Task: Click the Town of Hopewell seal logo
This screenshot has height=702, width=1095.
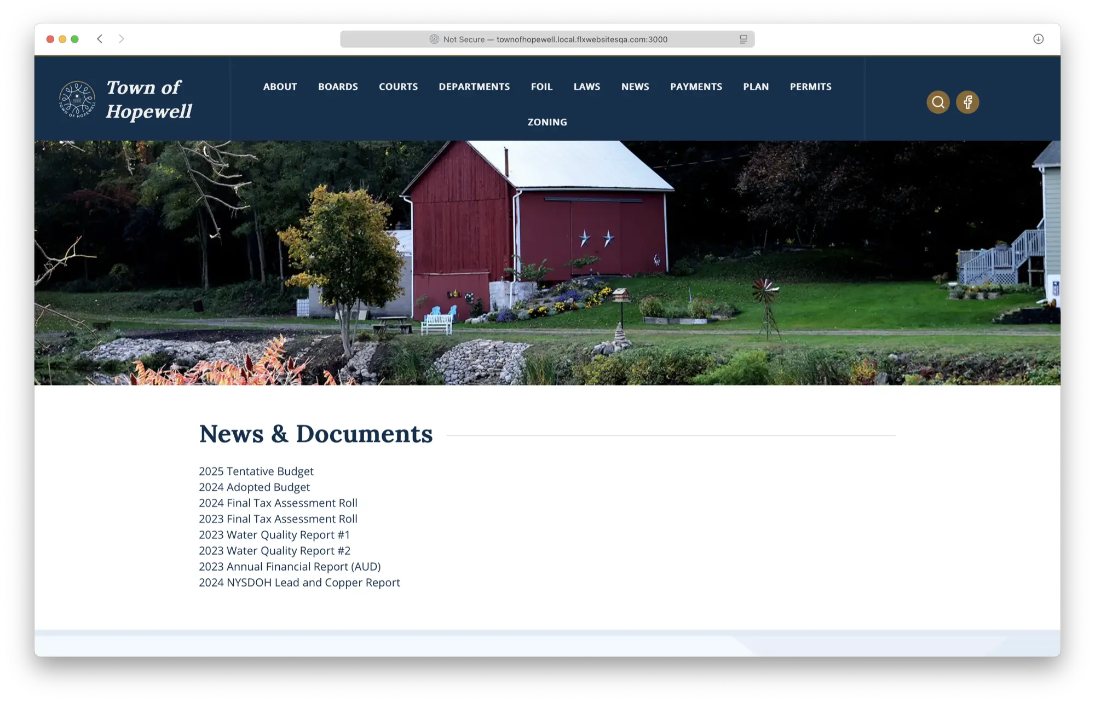Action: tap(77, 99)
